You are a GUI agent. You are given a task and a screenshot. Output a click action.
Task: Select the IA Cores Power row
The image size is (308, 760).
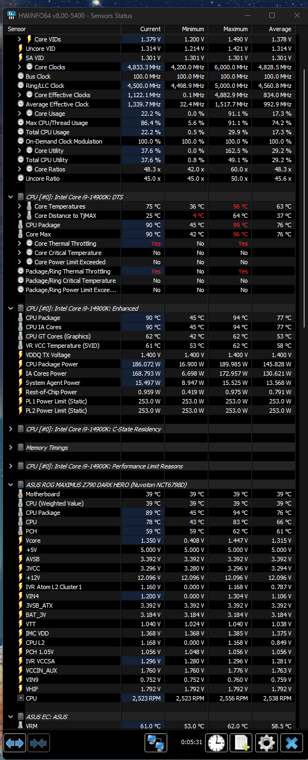(150, 373)
